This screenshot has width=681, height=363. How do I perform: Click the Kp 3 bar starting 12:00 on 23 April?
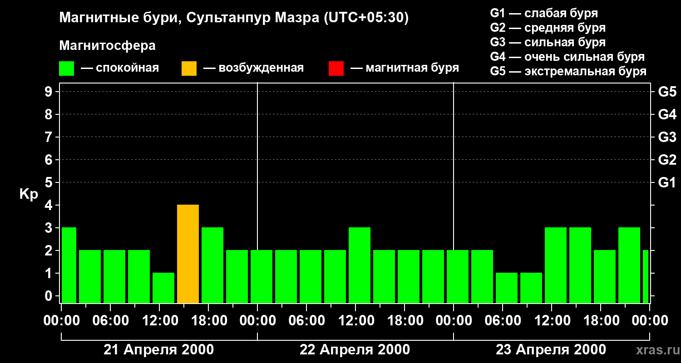(556, 265)
